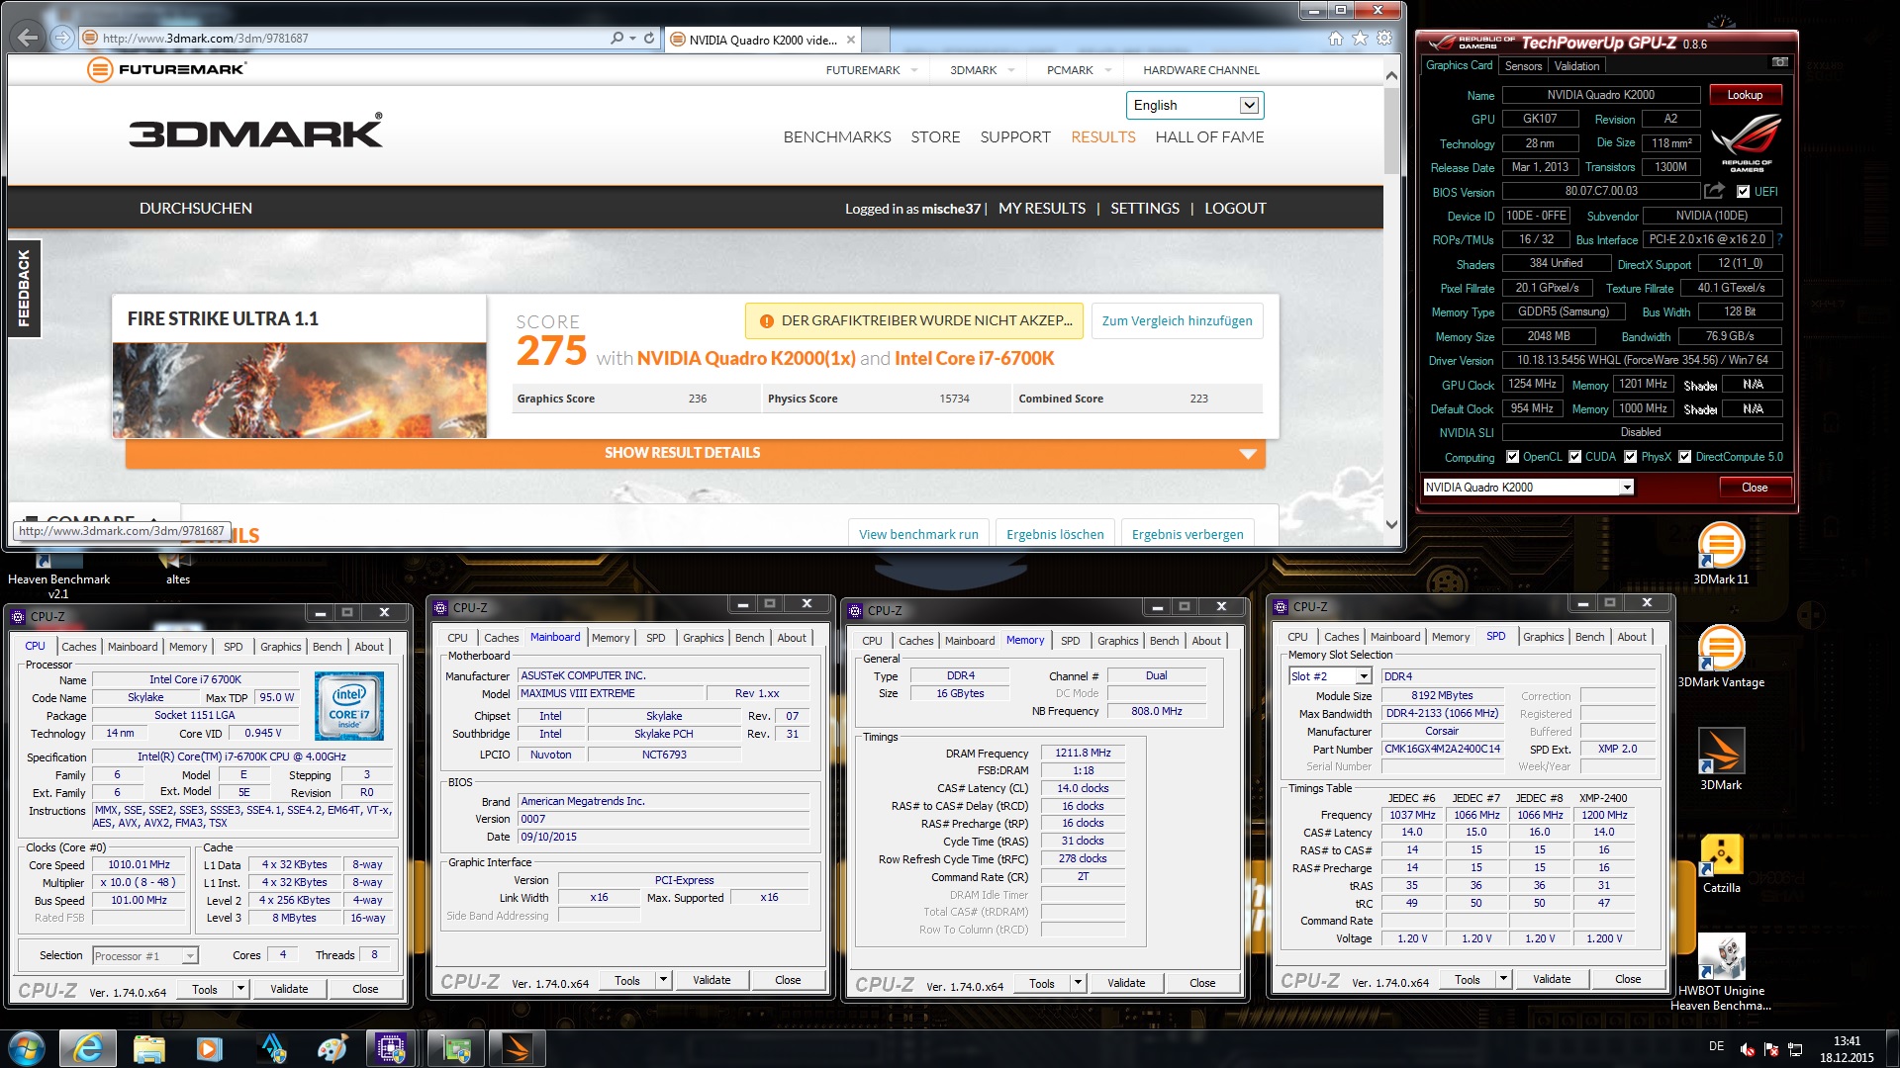Image resolution: width=1900 pixels, height=1068 pixels.
Task: Open Windows Explorer from the taskbar
Action: click(148, 1048)
